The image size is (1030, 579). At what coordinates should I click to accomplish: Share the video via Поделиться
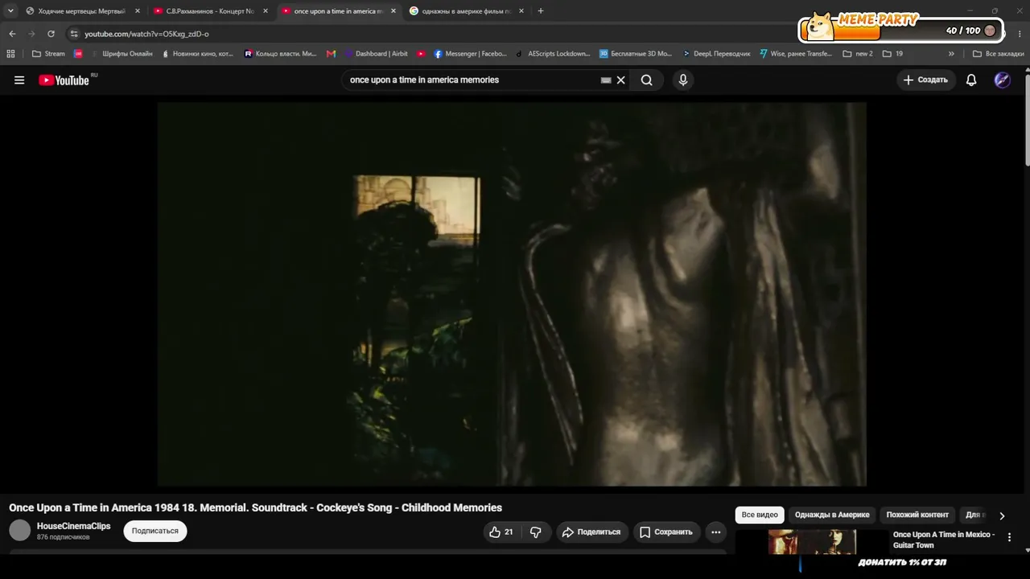591,532
